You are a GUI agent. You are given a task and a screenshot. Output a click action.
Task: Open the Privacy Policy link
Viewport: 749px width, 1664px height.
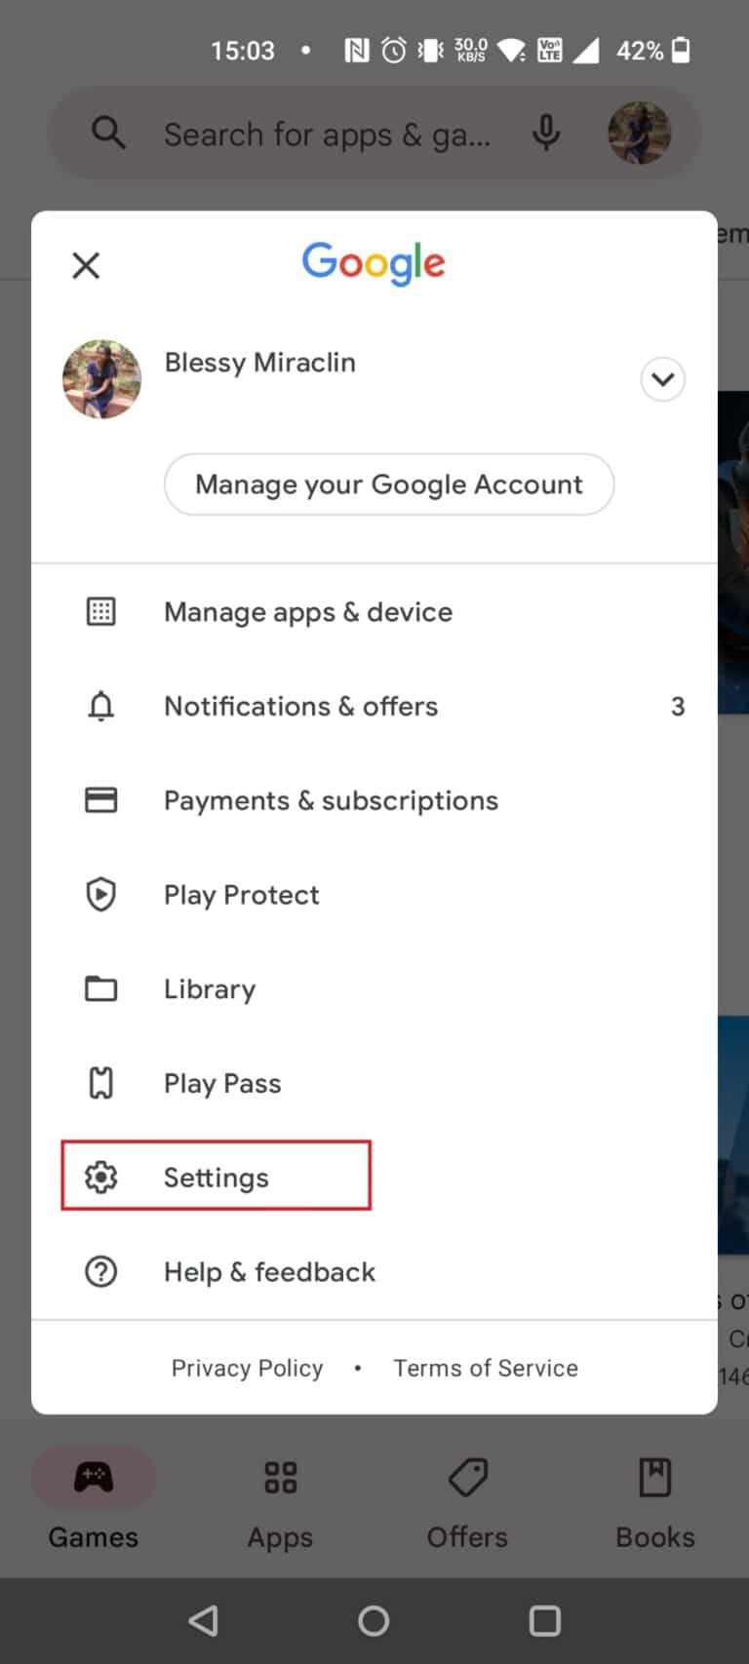(247, 1368)
